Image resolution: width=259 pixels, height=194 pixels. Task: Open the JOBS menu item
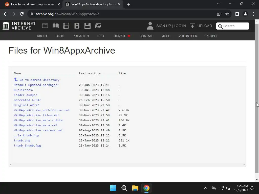click(166, 36)
